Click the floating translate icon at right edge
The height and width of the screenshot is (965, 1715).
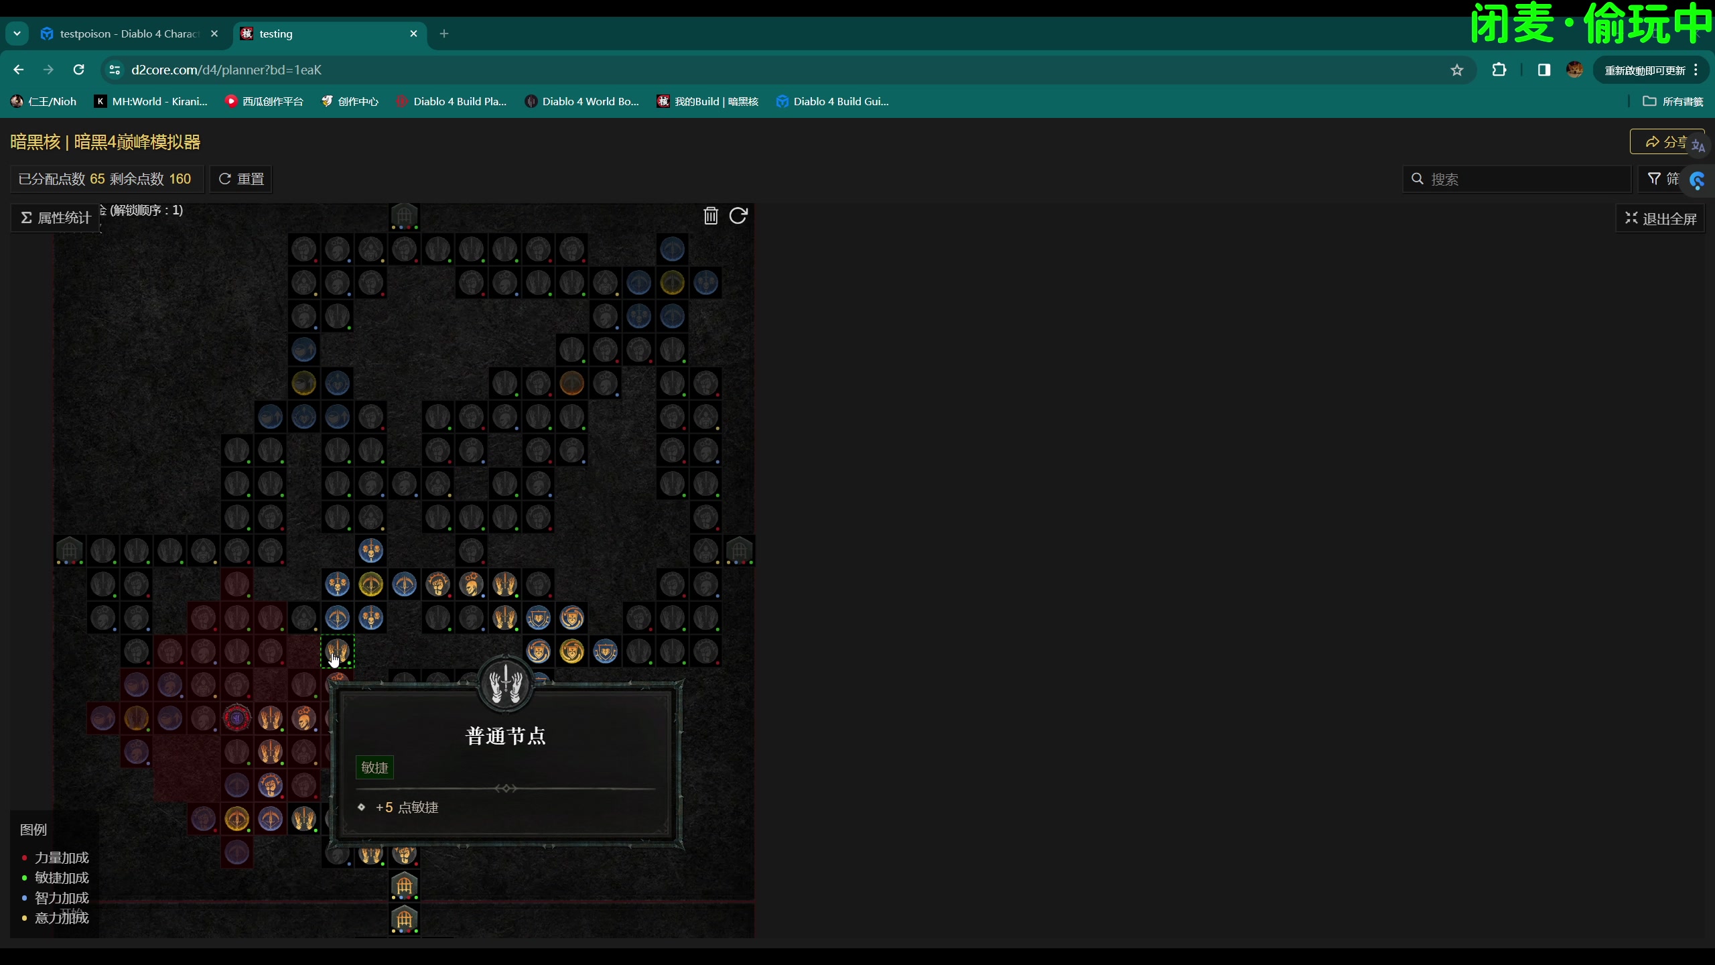(x=1698, y=145)
